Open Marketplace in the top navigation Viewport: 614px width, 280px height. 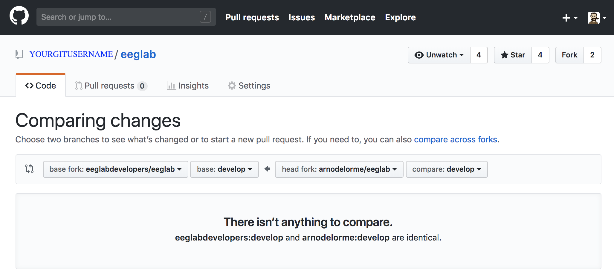(x=350, y=17)
